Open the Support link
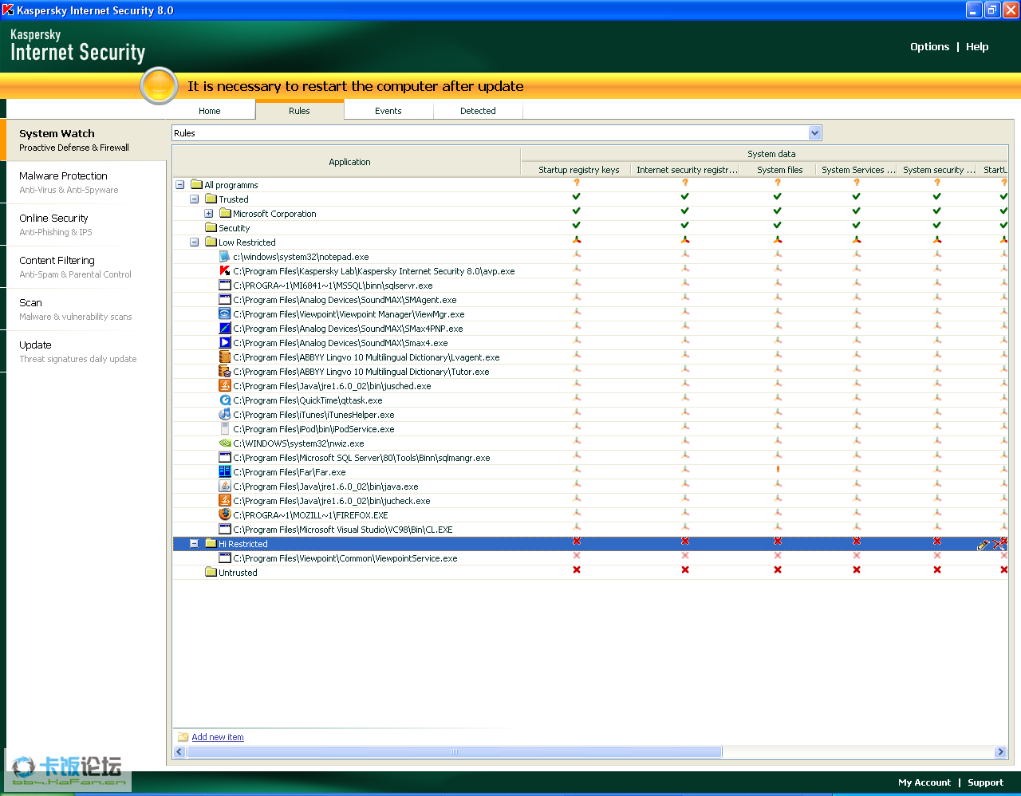This screenshot has height=796, width=1021. coord(985,782)
